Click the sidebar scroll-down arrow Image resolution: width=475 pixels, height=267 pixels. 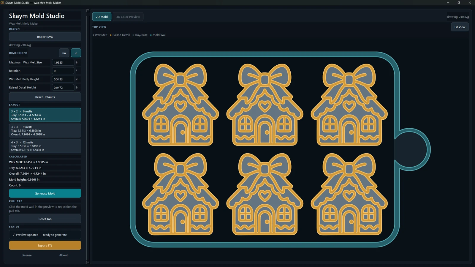click(88, 262)
